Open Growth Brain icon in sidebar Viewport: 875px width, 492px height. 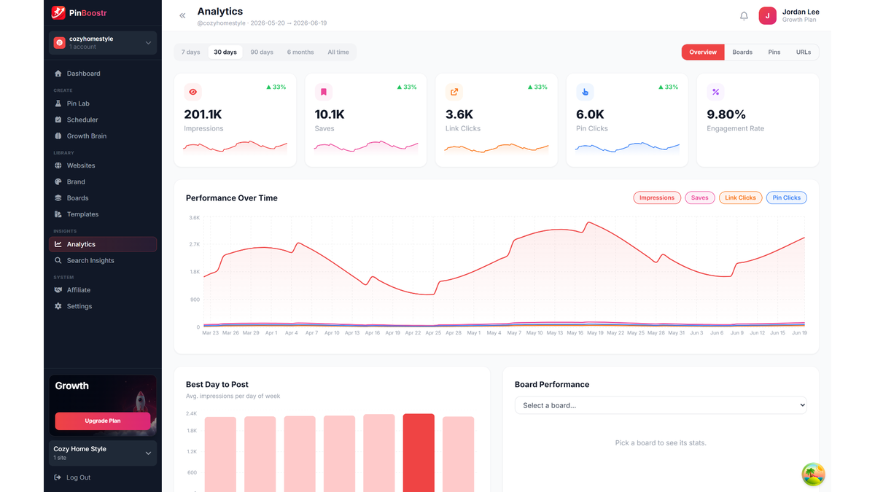58,136
